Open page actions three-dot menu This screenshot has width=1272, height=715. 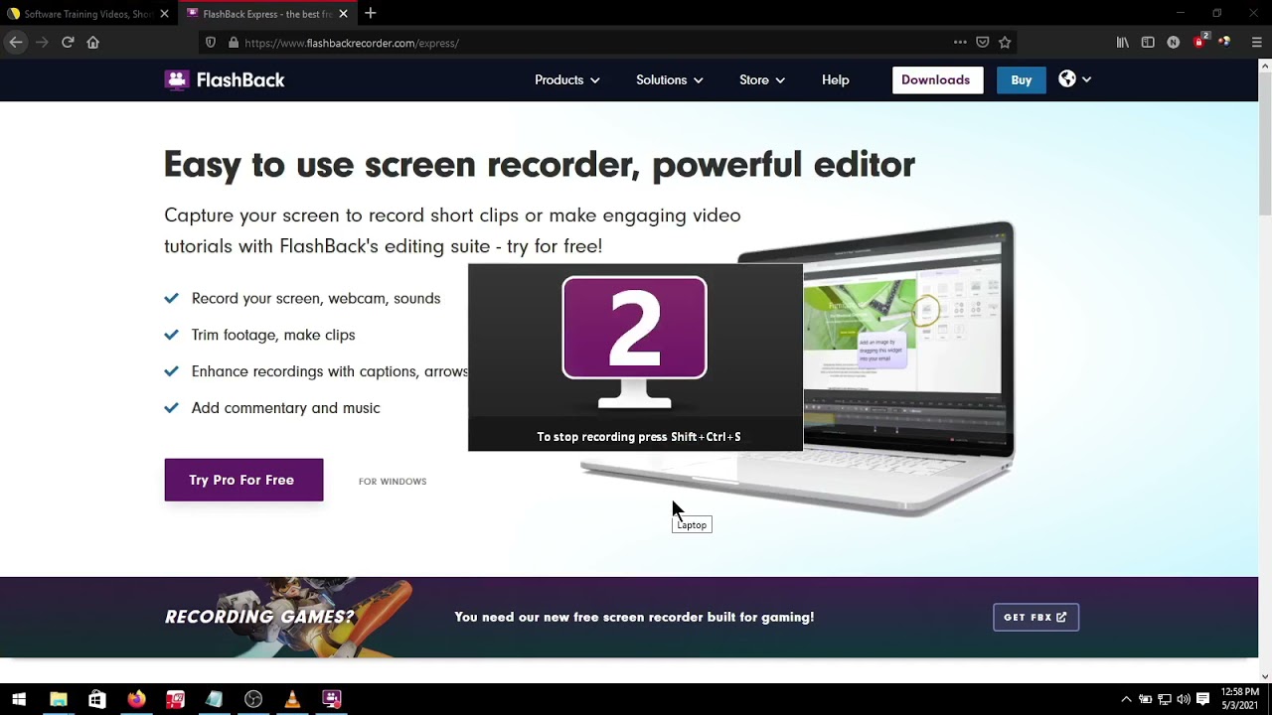tap(960, 43)
